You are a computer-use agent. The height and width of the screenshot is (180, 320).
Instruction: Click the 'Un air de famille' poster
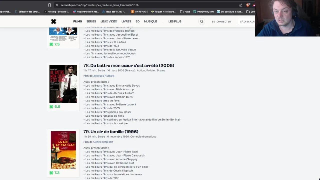point(63,150)
